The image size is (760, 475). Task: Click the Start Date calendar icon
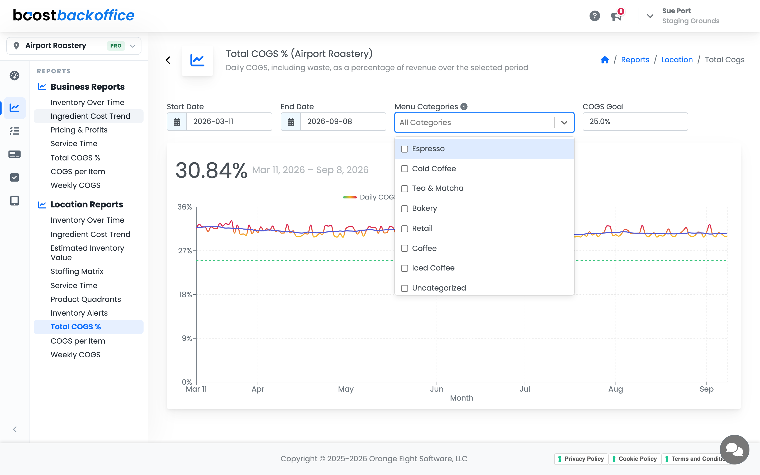point(177,122)
